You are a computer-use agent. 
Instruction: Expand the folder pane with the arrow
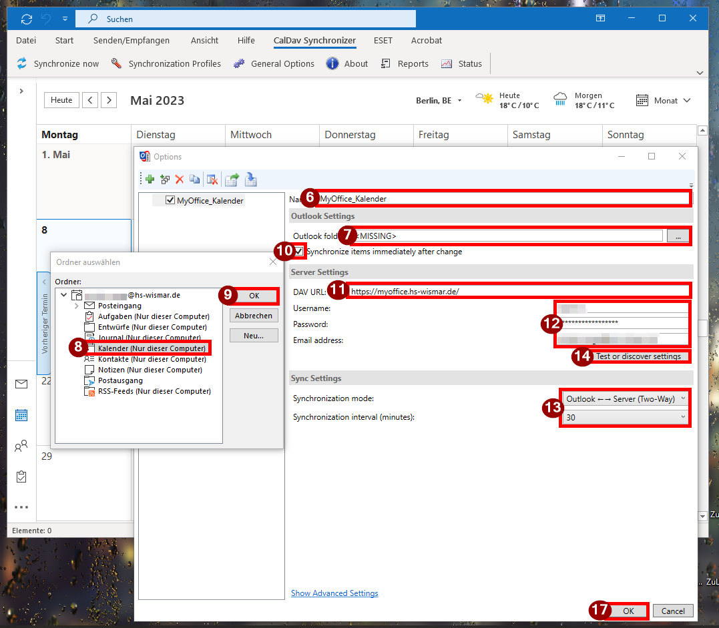[21, 91]
